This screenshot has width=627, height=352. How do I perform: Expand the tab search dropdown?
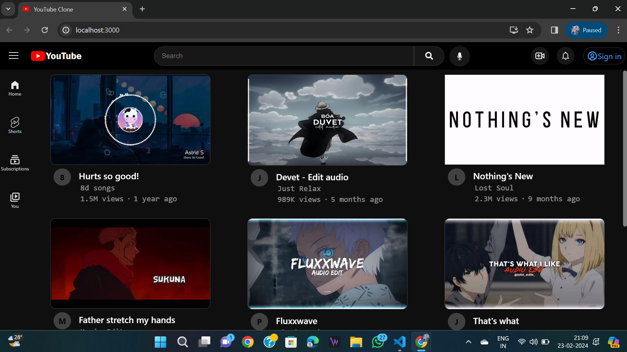pos(8,9)
